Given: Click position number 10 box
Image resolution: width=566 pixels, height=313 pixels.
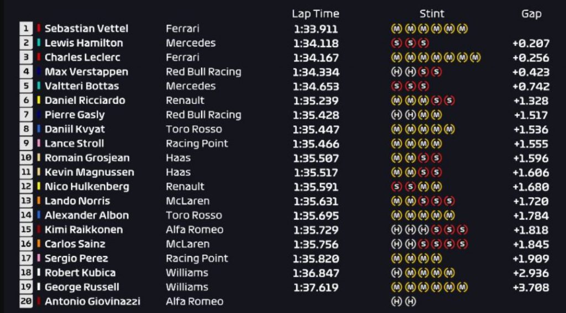Looking at the screenshot, I should [x=26, y=158].
